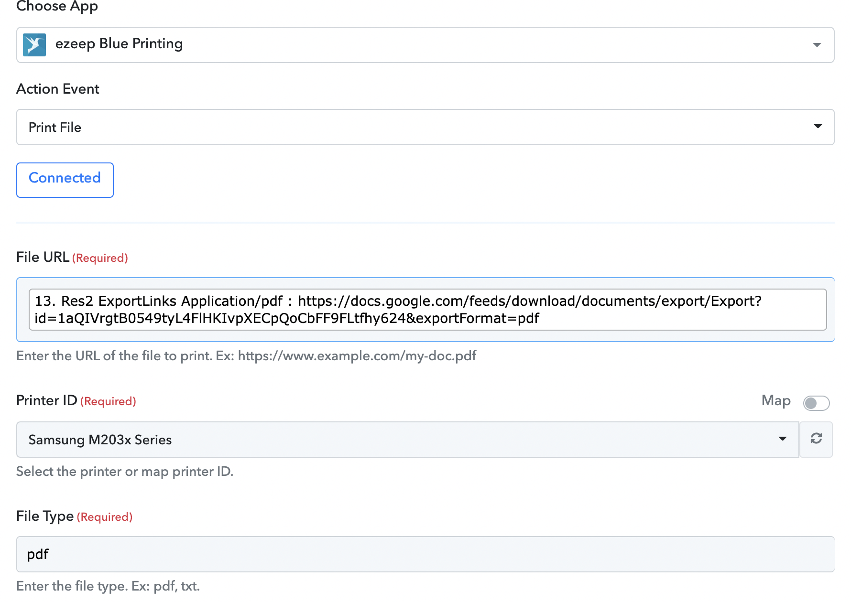Open the Choose App dropdown
The height and width of the screenshot is (602, 851).
coord(425,45)
